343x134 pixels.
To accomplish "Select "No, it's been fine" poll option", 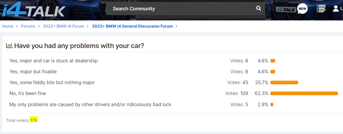I will [28, 93].
